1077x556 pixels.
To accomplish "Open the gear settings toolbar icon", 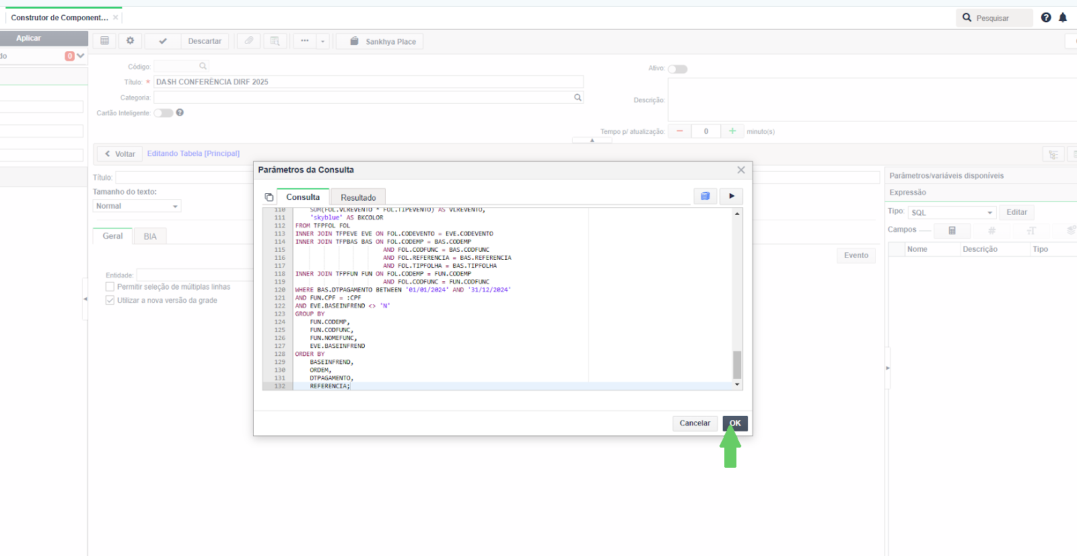I will click(130, 41).
